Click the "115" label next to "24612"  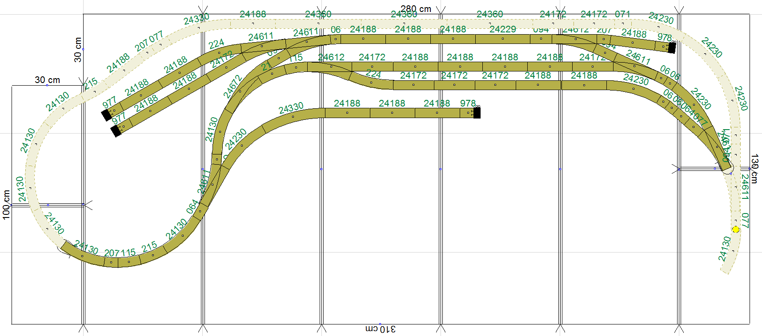click(296, 57)
